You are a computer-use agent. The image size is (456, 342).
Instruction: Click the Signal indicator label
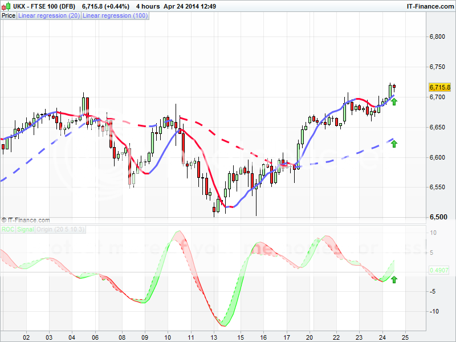(26, 229)
